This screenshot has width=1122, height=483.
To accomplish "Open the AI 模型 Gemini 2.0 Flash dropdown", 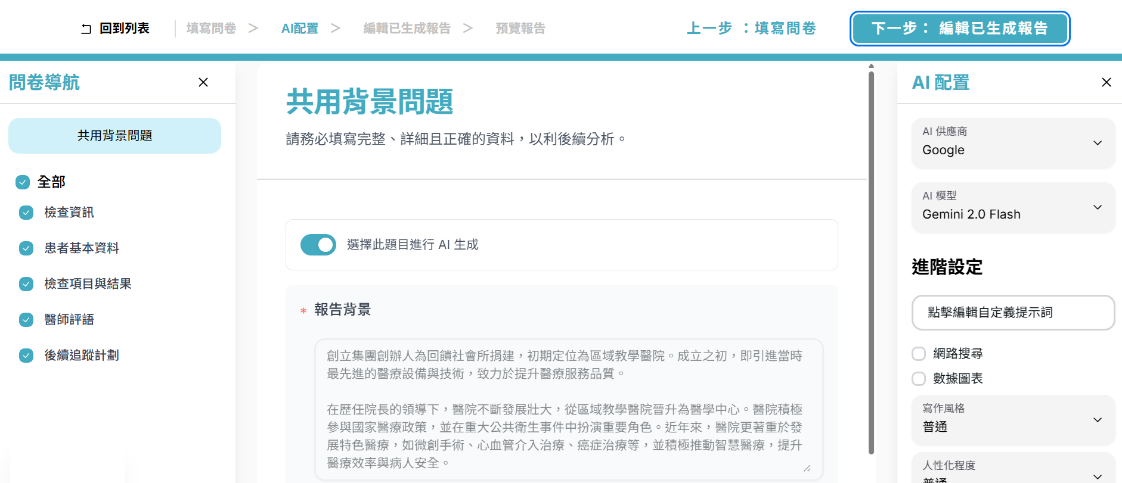I will click(1013, 207).
